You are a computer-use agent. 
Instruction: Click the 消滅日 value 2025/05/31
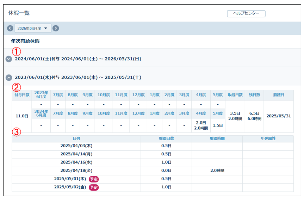(x=278, y=116)
